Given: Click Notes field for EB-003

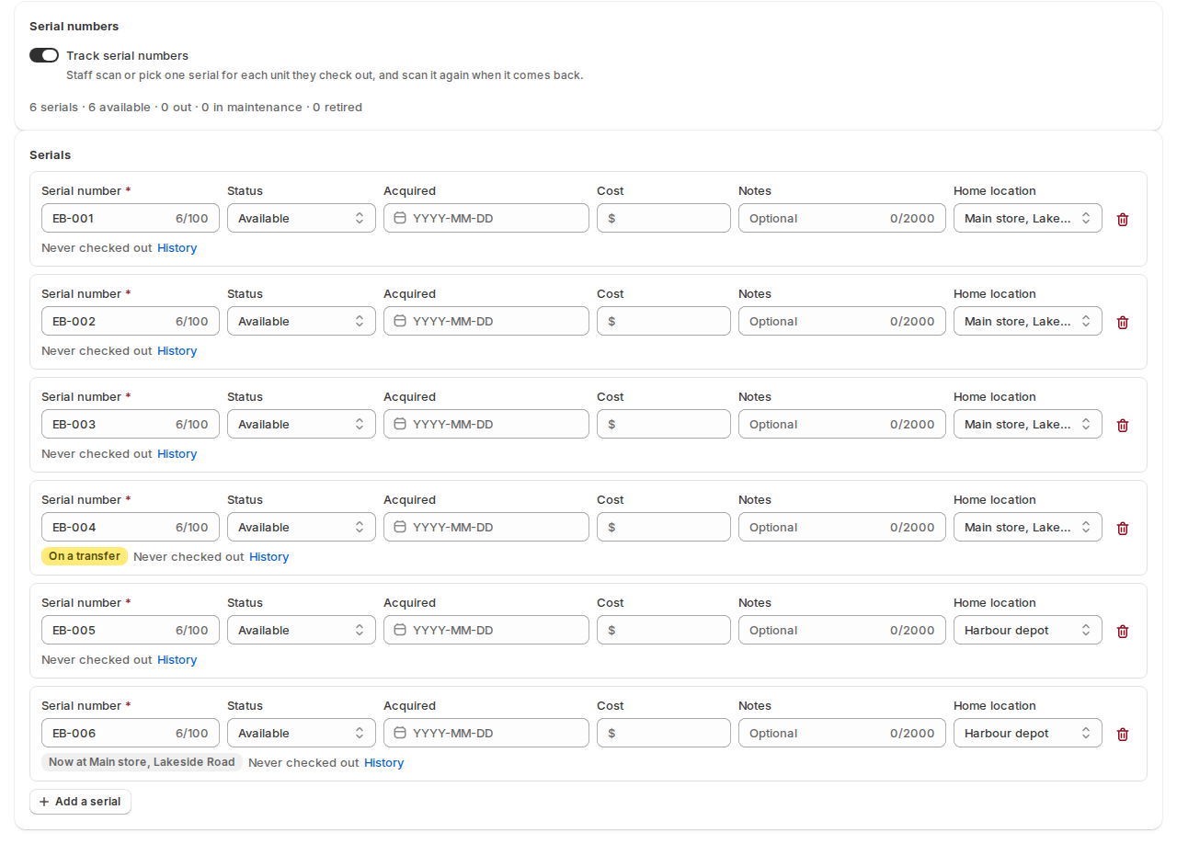Looking at the screenshot, I should coord(842,424).
